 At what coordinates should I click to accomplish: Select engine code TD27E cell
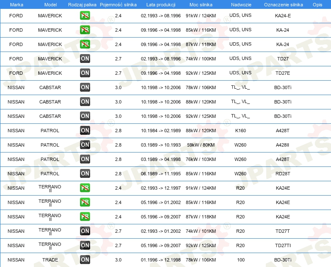pos(283,73)
